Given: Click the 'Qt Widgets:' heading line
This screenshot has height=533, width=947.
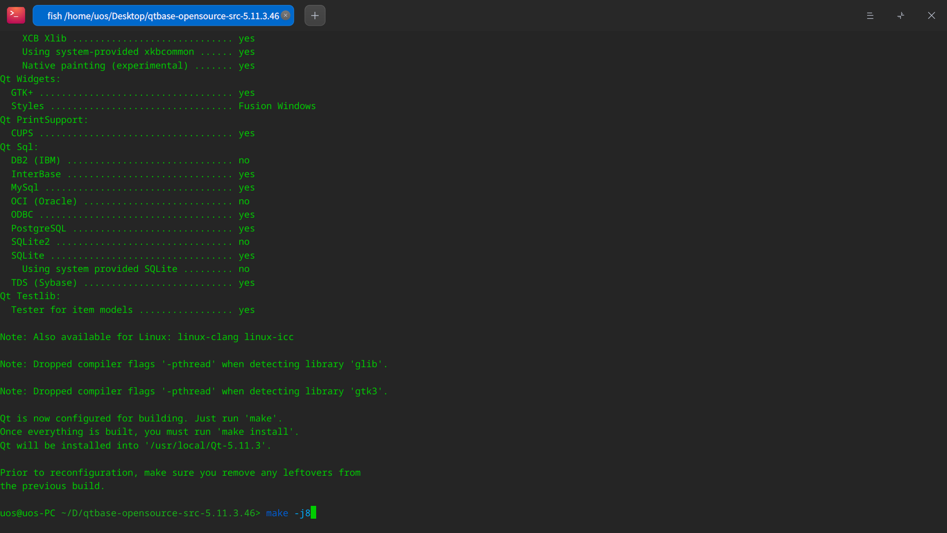Looking at the screenshot, I should tap(30, 79).
